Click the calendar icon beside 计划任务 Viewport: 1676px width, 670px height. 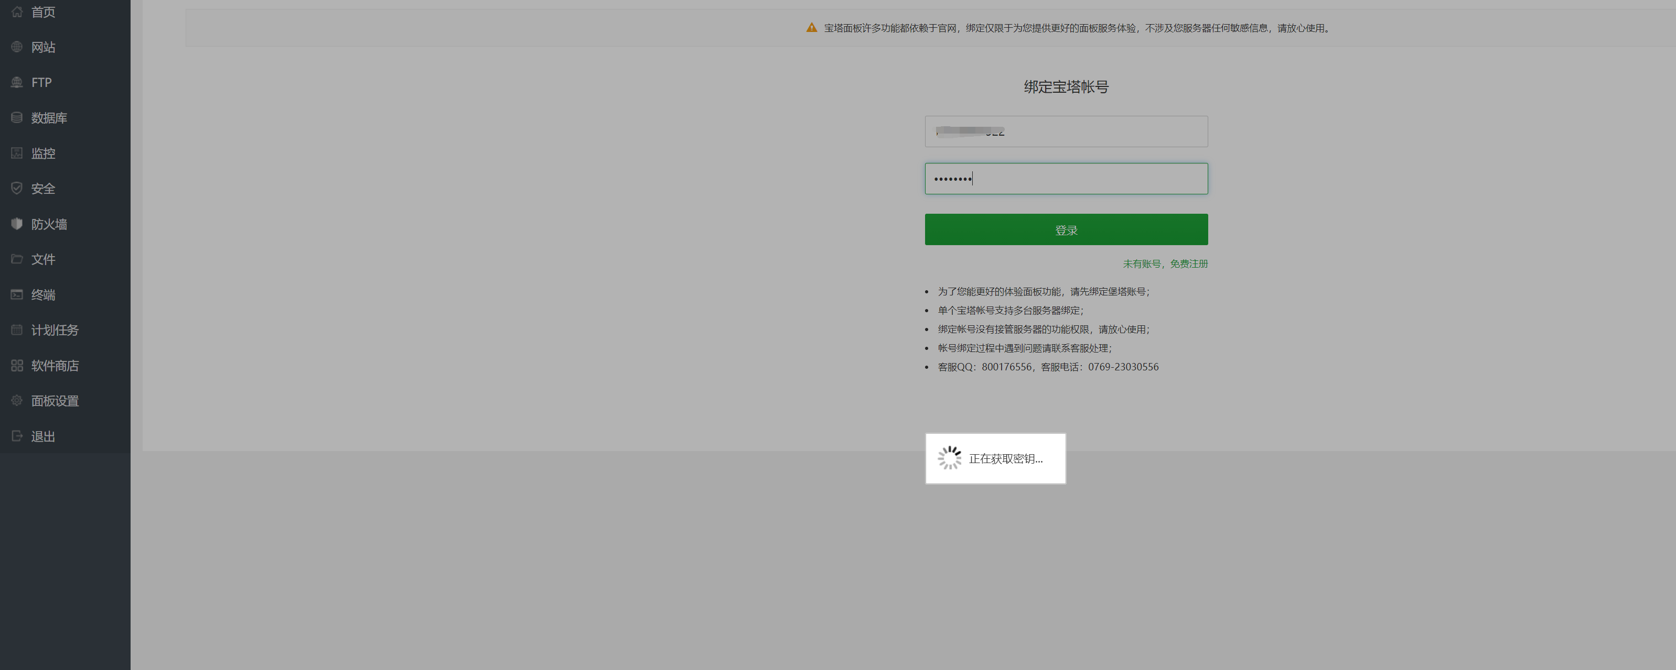pos(17,330)
